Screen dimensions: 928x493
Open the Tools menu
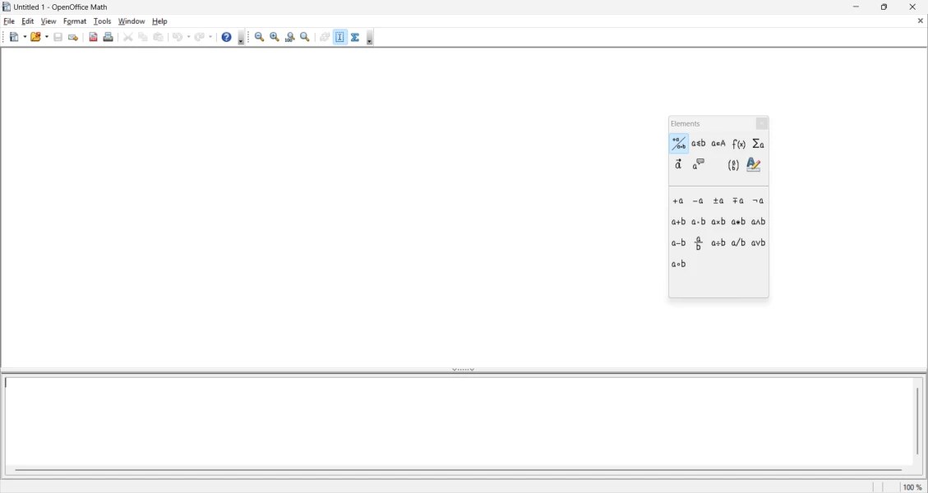tap(102, 21)
